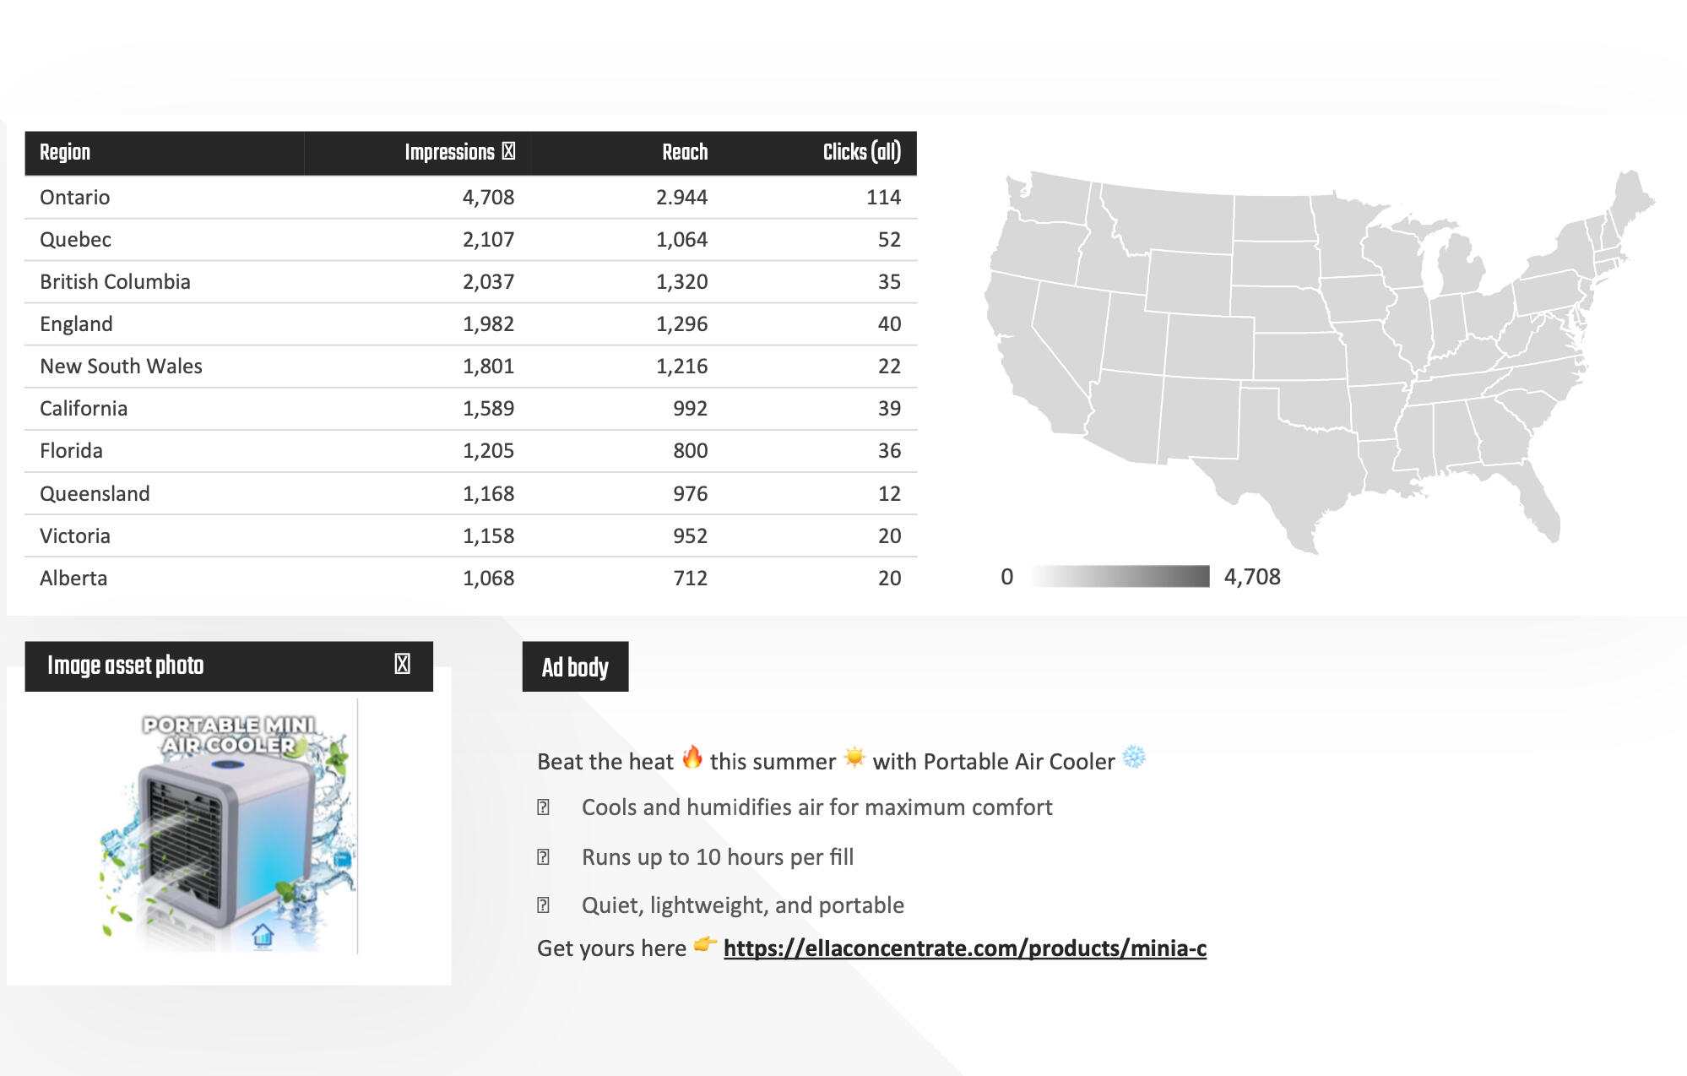
Task: Open the Portable Mini Air Cooler image
Action: point(229,826)
